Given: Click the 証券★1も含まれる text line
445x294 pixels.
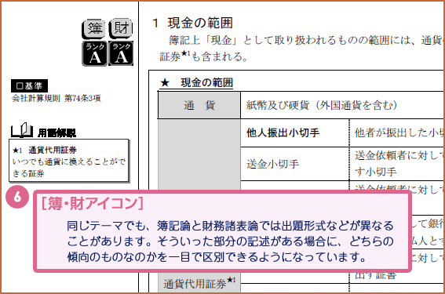Looking at the screenshot, I should point(203,56).
